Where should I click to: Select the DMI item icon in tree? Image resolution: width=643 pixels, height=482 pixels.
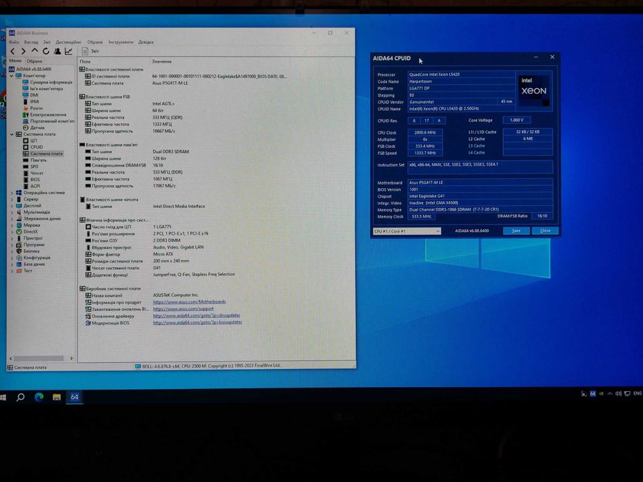pyautogui.click(x=25, y=95)
